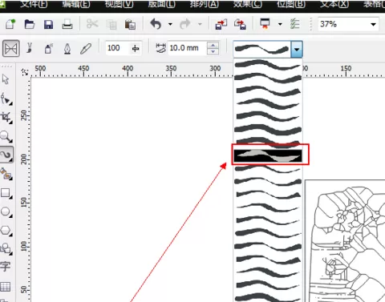Click the Copy icon
Screen dimensions: 385x302
point(111,25)
